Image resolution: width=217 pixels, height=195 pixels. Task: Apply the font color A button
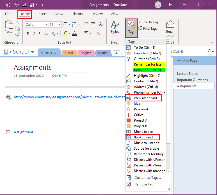74,33
